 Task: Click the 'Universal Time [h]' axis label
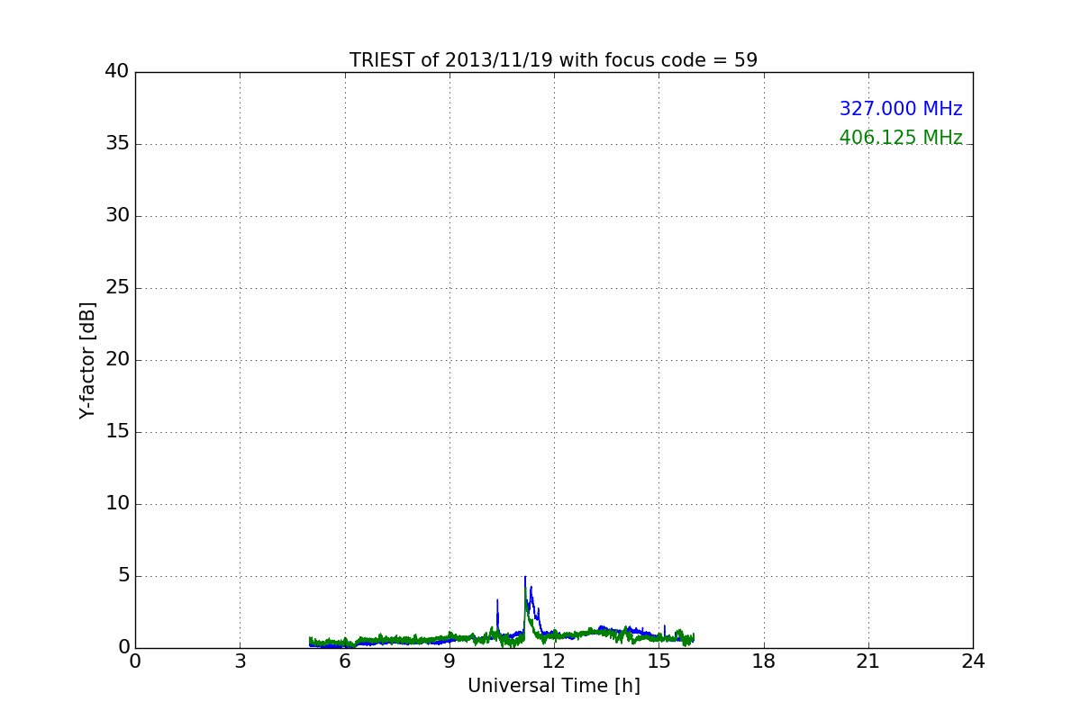tap(553, 686)
